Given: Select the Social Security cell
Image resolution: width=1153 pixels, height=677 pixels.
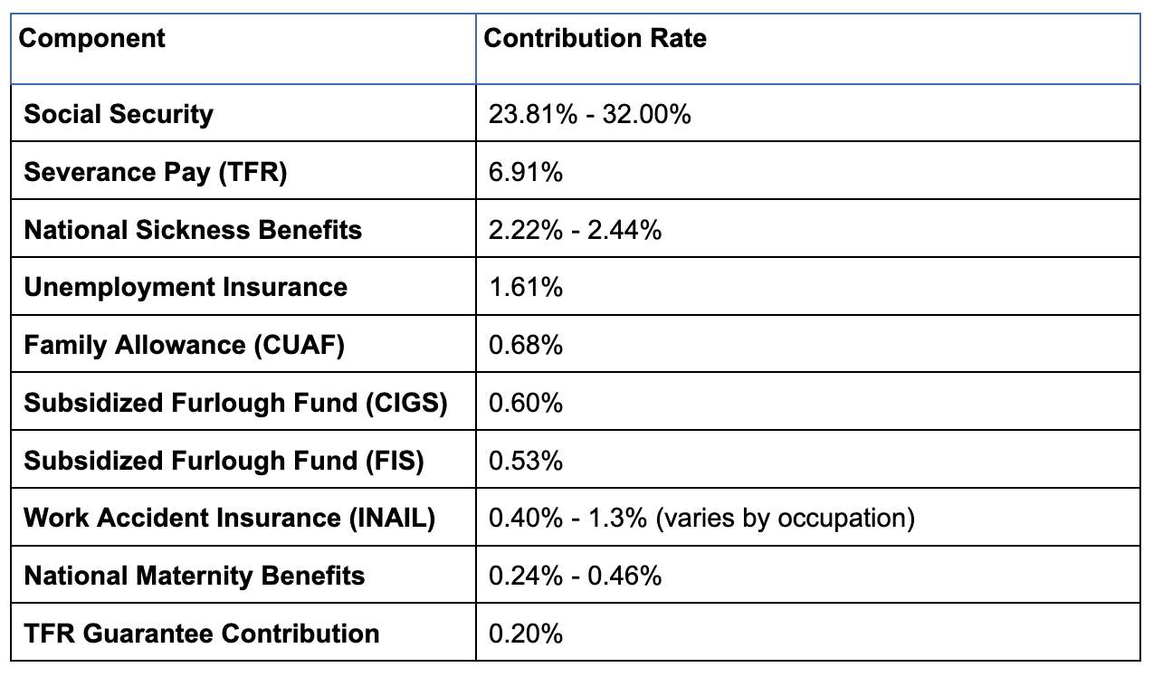Looking at the screenshot, I should pos(119,114).
